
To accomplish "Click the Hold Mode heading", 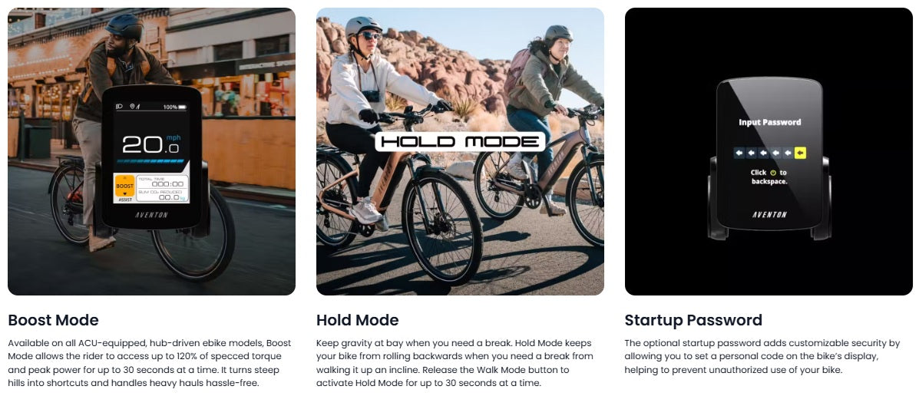I will point(358,321).
